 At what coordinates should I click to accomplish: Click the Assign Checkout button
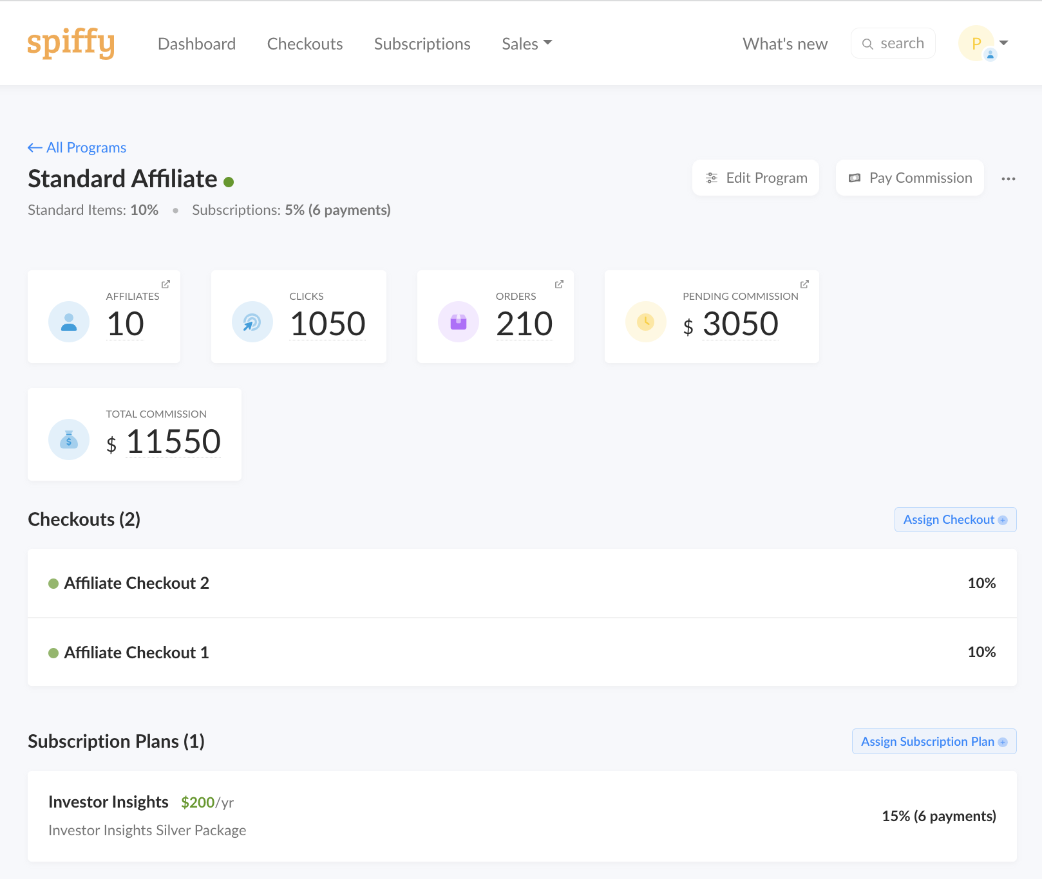click(x=955, y=519)
